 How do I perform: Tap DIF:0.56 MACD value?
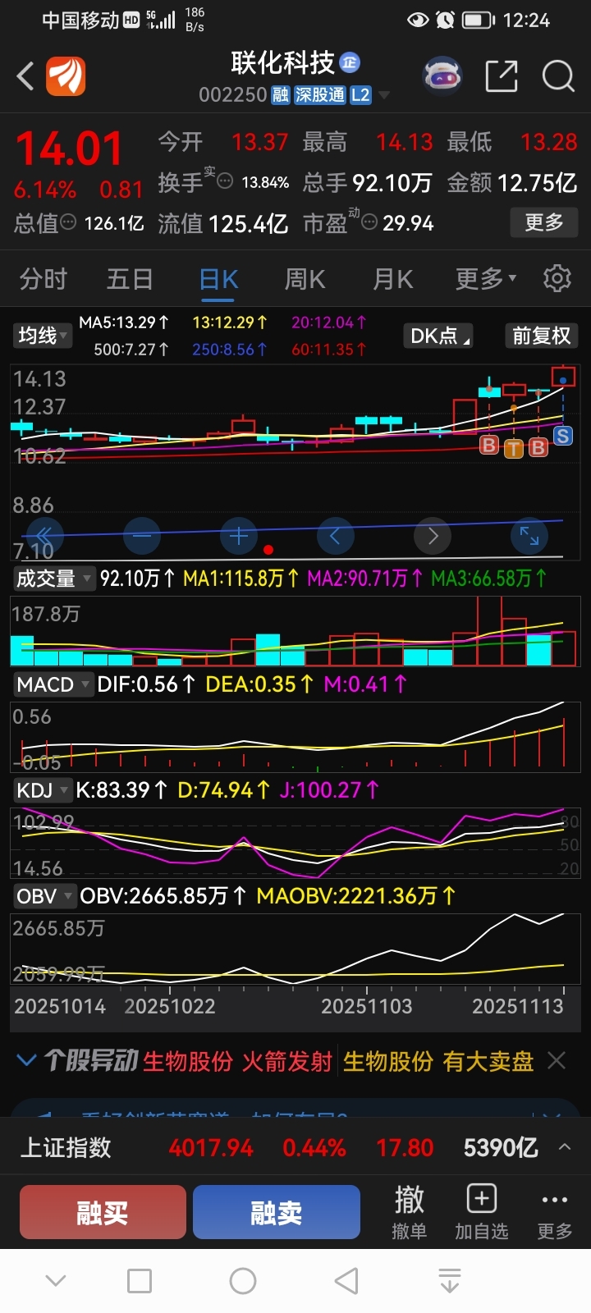pyautogui.click(x=146, y=684)
